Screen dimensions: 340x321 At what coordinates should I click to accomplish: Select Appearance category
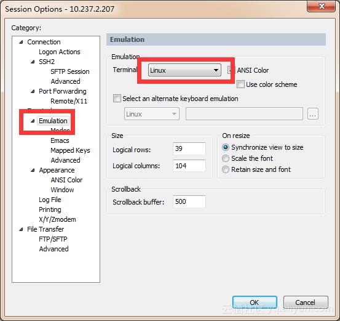tap(57, 170)
